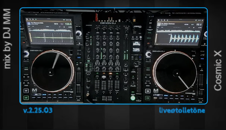Select the right parameter arrow on right deck
Image resolution: width=226 pixels, height=130 pixels.
[x=193, y=96]
